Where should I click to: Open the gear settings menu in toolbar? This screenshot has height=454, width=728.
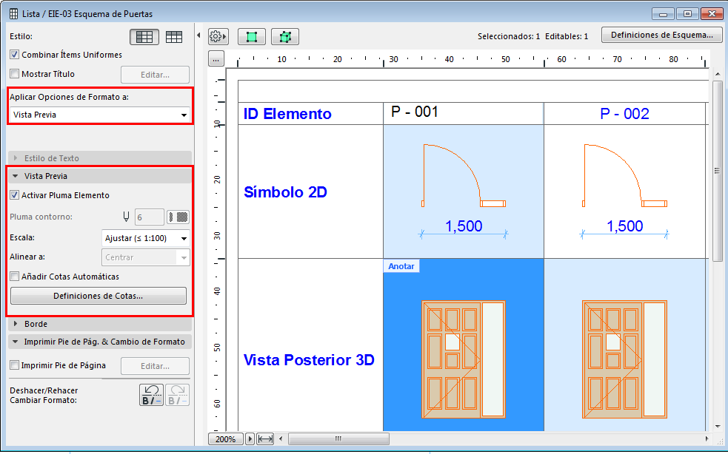[218, 36]
